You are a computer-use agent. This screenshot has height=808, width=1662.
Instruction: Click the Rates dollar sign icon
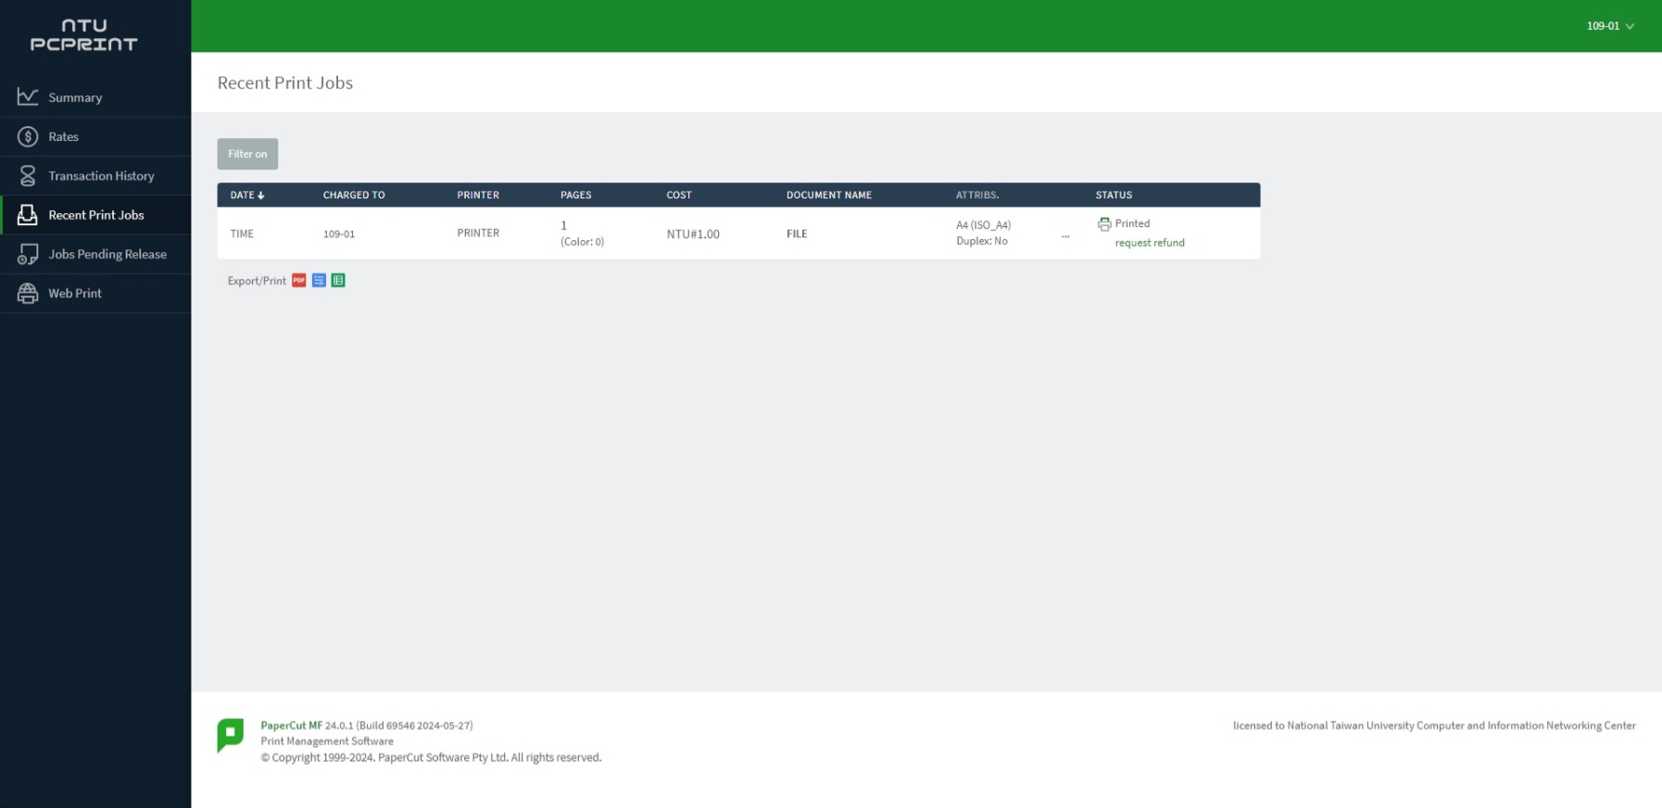pos(28,137)
